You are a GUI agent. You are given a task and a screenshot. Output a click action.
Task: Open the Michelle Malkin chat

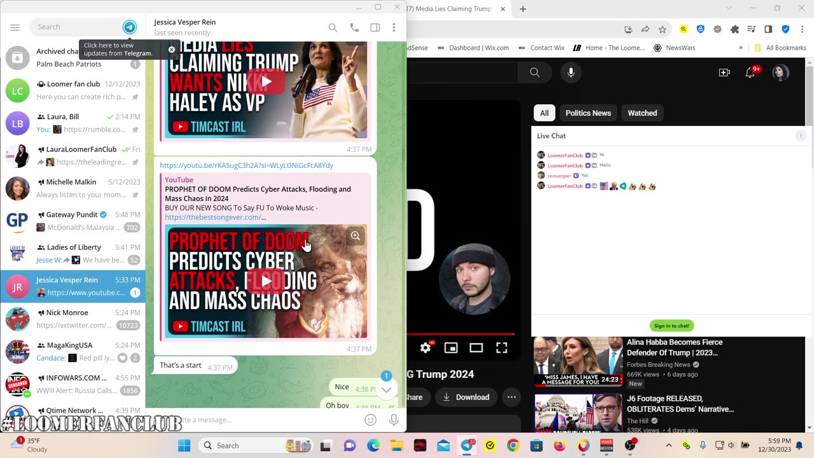point(72,188)
